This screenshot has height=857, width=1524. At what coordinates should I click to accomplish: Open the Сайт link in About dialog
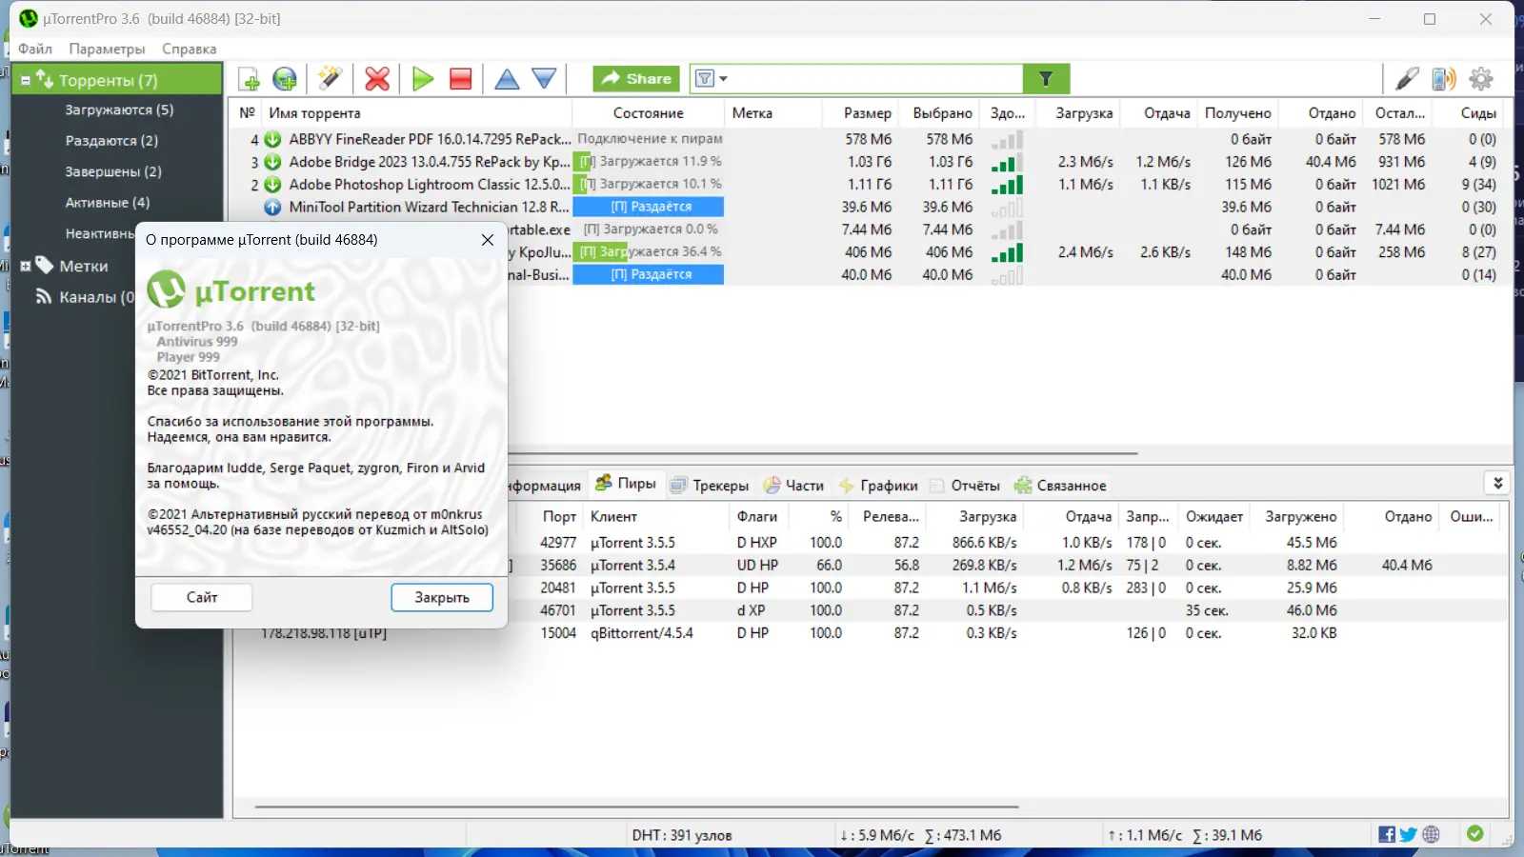click(201, 597)
